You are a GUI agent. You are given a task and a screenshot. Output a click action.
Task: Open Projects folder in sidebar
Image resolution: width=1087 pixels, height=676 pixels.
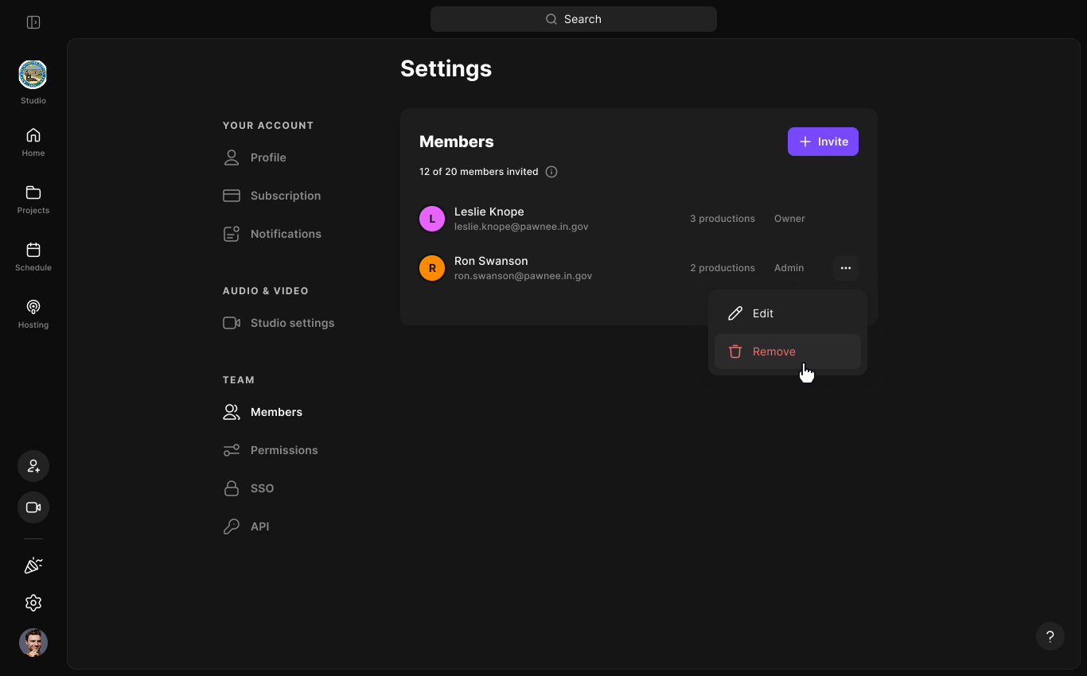click(33, 199)
